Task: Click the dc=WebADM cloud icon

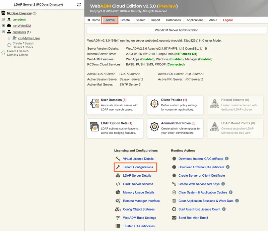Action: [x=9, y=25]
